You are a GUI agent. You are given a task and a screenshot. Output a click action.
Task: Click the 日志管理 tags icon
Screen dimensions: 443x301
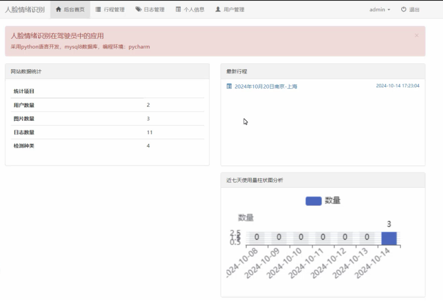pyautogui.click(x=138, y=9)
